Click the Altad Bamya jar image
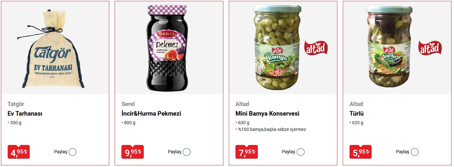The width and height of the screenshot is (454, 167). pos(277,48)
